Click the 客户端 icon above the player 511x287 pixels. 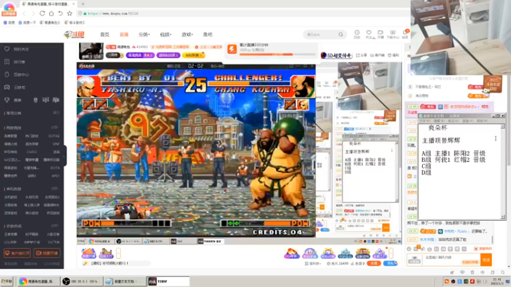click(x=378, y=55)
